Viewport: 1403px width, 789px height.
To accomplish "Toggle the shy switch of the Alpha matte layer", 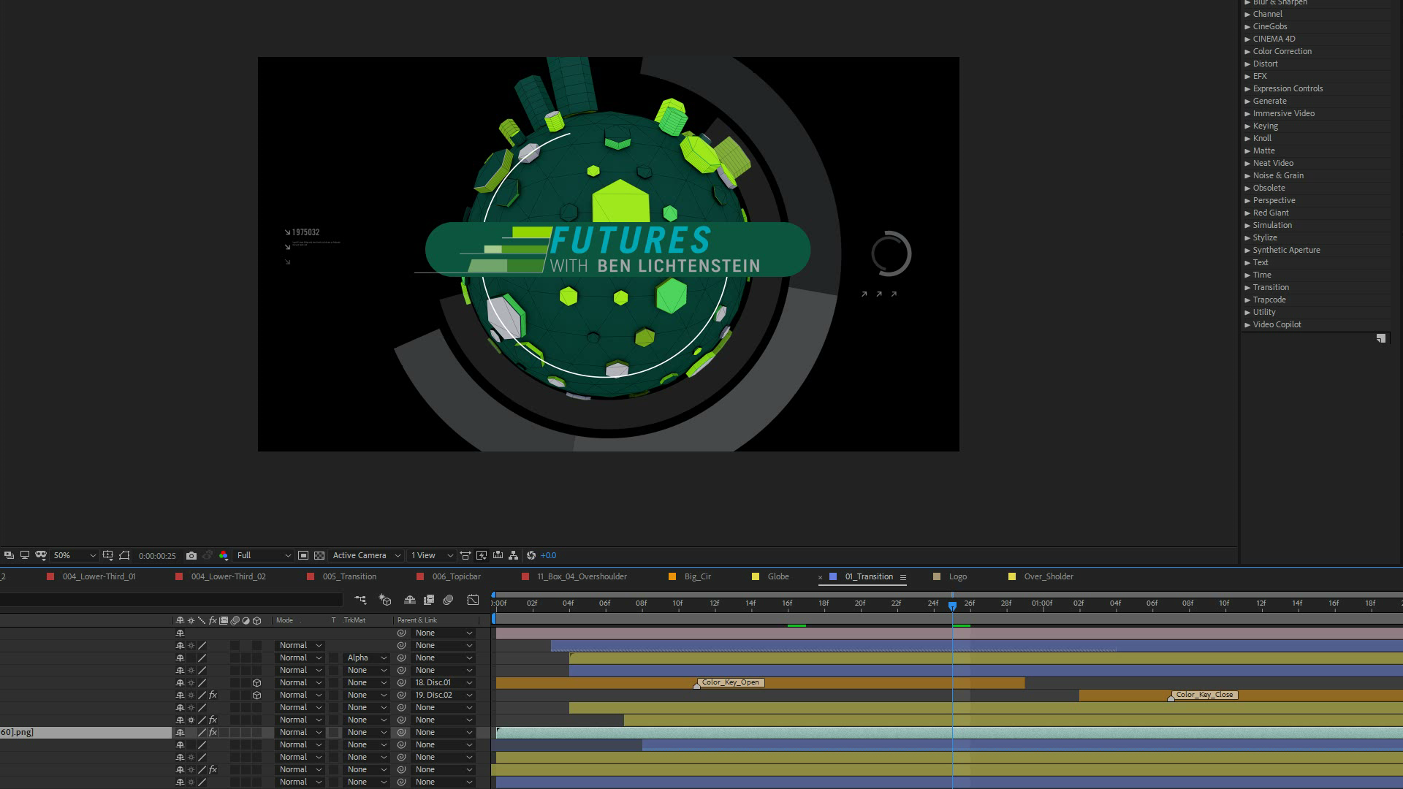I will pyautogui.click(x=180, y=658).
